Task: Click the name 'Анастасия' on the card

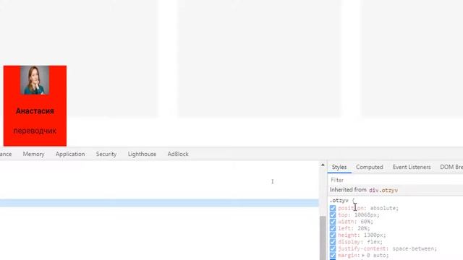Action: pos(35,111)
